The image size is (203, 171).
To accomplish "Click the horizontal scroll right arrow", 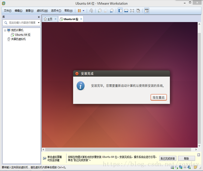I will coord(196,150).
